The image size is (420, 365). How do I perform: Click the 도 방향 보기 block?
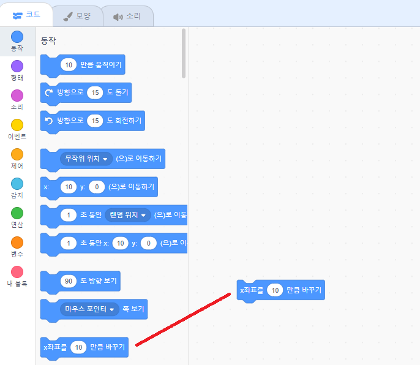(80, 282)
